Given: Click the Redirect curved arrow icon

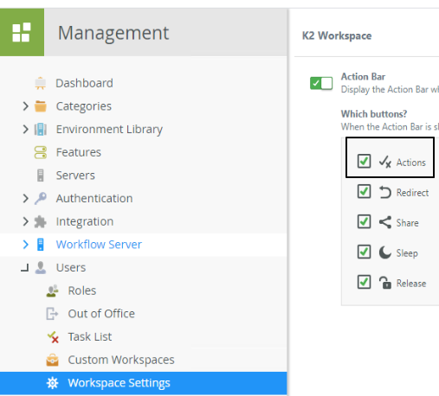Looking at the screenshot, I should pyautogui.click(x=385, y=192).
